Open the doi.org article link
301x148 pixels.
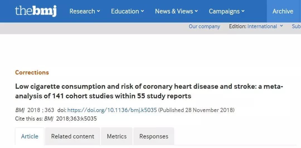coord(112,110)
